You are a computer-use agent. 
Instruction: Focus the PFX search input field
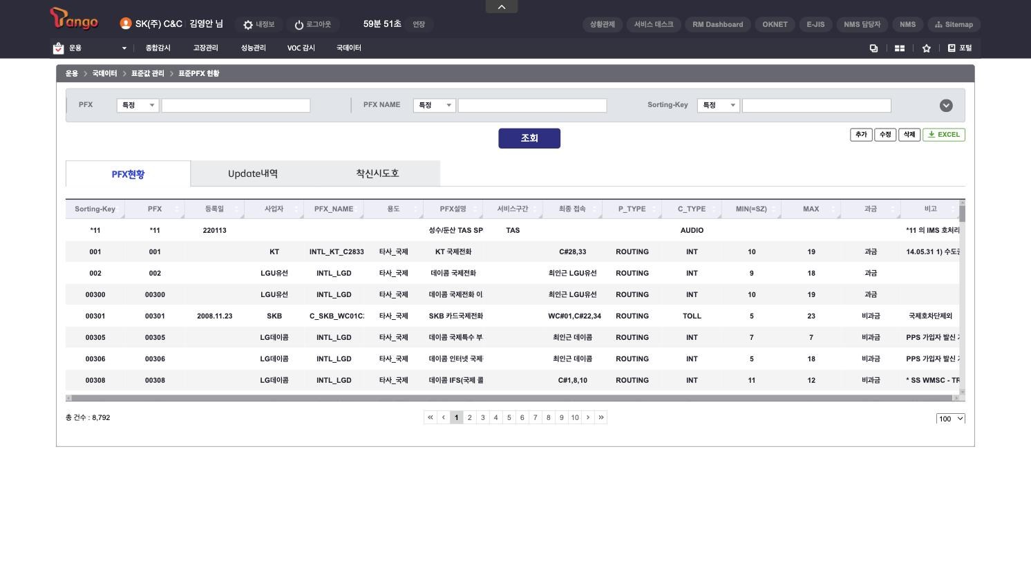(x=236, y=106)
